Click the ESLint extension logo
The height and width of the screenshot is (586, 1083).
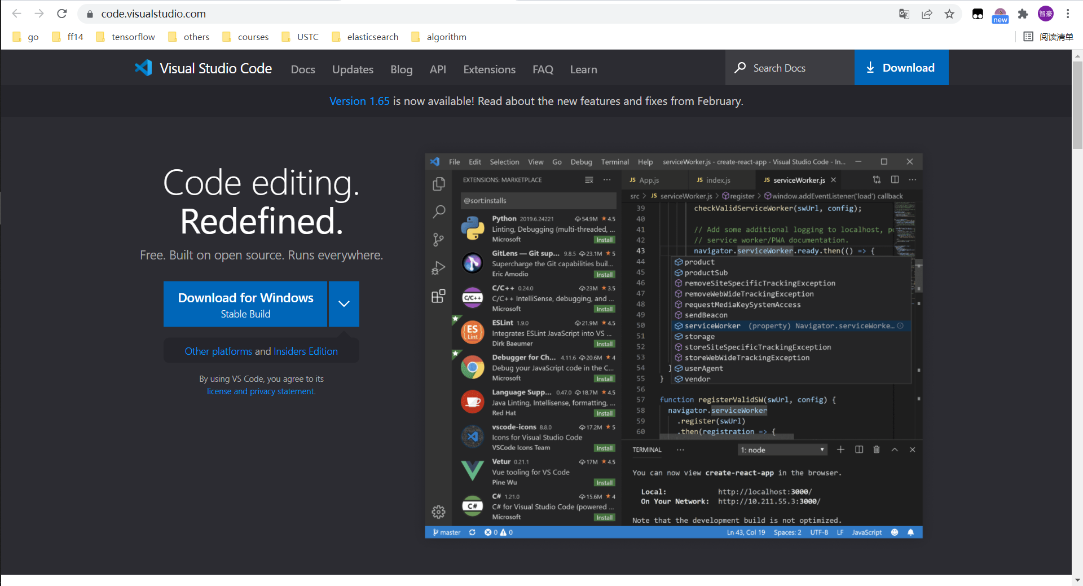click(472, 333)
